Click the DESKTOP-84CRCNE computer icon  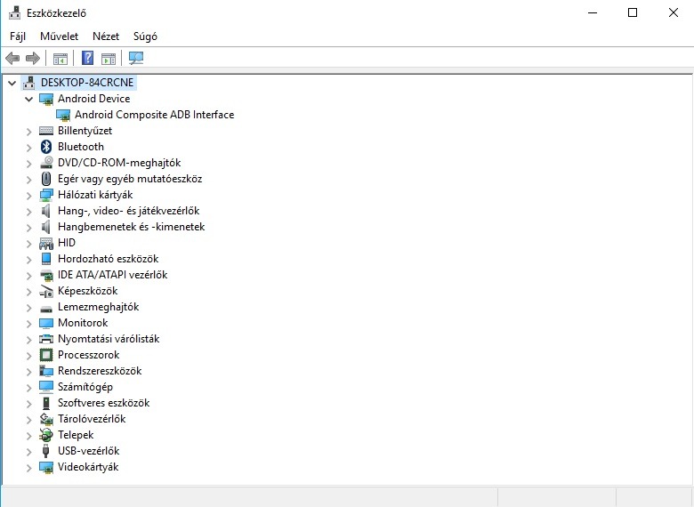(29, 83)
